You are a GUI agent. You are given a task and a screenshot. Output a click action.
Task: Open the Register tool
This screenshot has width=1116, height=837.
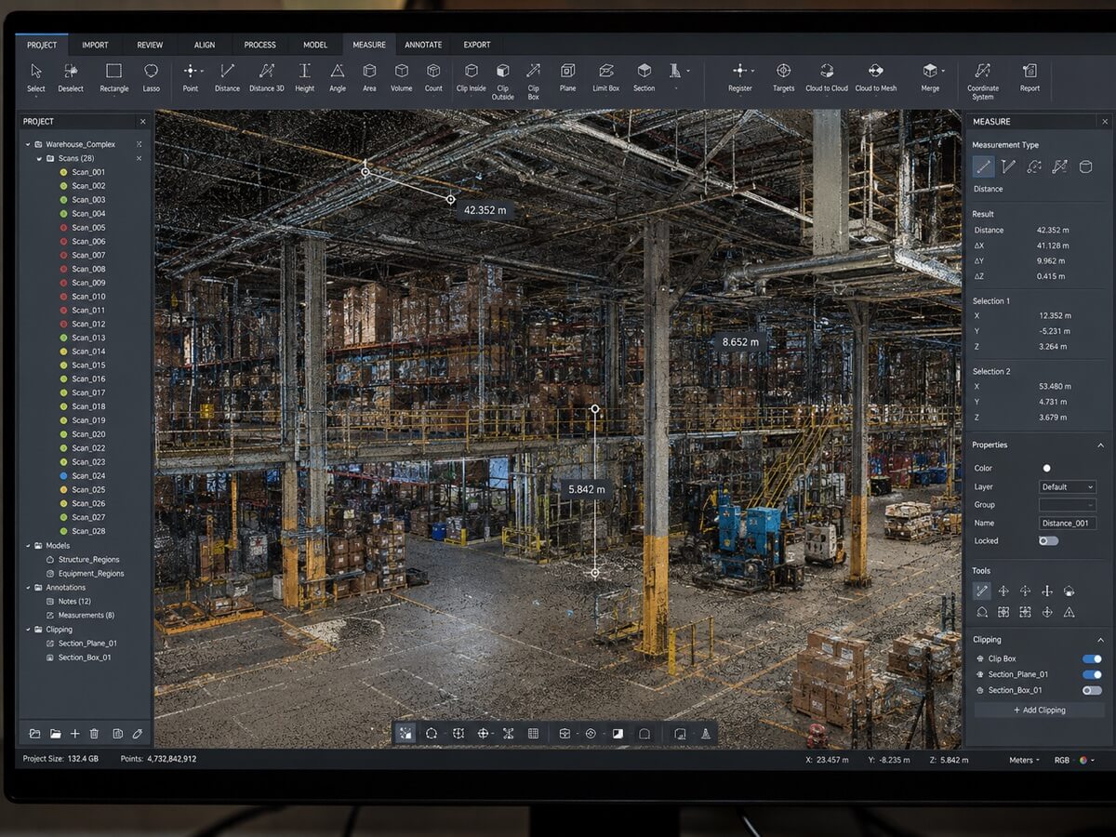tap(740, 78)
